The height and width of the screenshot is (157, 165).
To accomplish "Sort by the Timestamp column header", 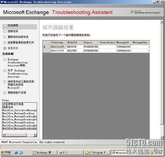I will [59, 43].
